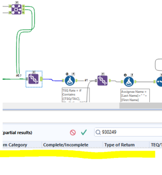The height and width of the screenshot is (175, 162).
Task: Cancel the search with the red circle icon
Action: (73, 133)
